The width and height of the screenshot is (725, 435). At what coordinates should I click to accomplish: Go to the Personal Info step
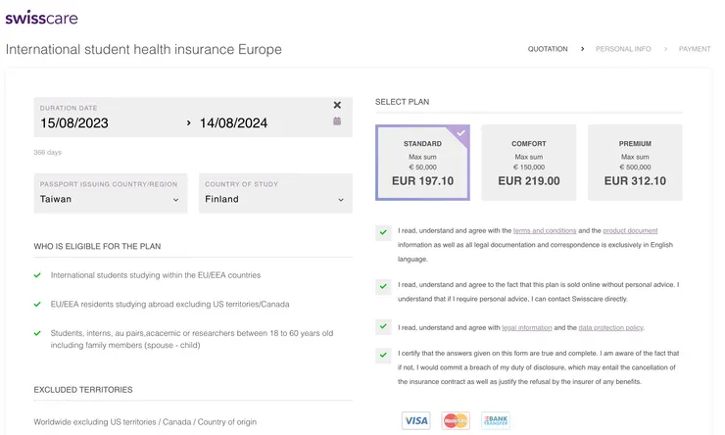tap(623, 49)
